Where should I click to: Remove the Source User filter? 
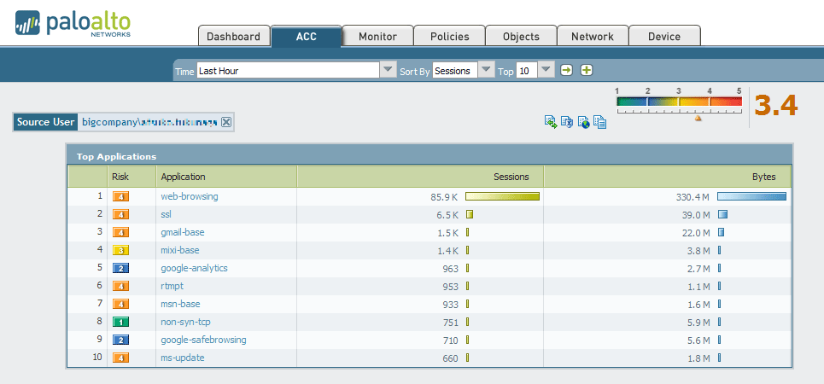pos(226,122)
